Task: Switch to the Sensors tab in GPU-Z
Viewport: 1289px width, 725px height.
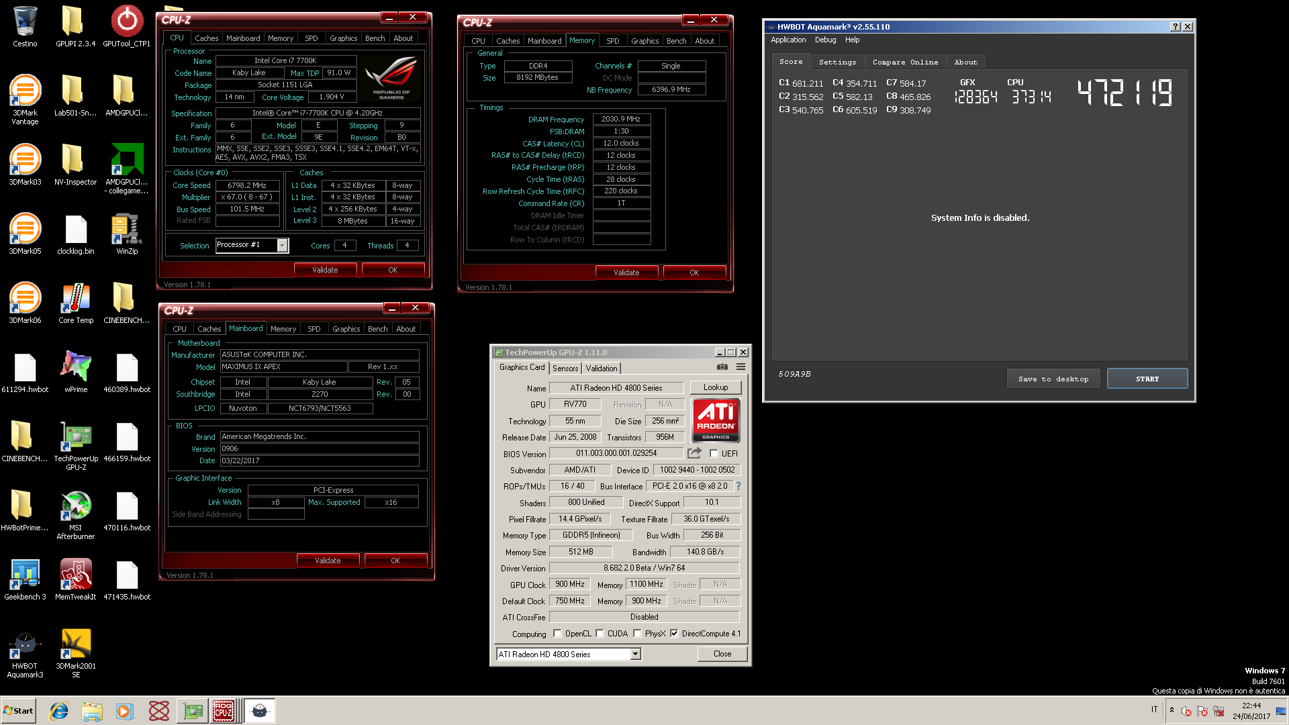Action: (x=565, y=368)
